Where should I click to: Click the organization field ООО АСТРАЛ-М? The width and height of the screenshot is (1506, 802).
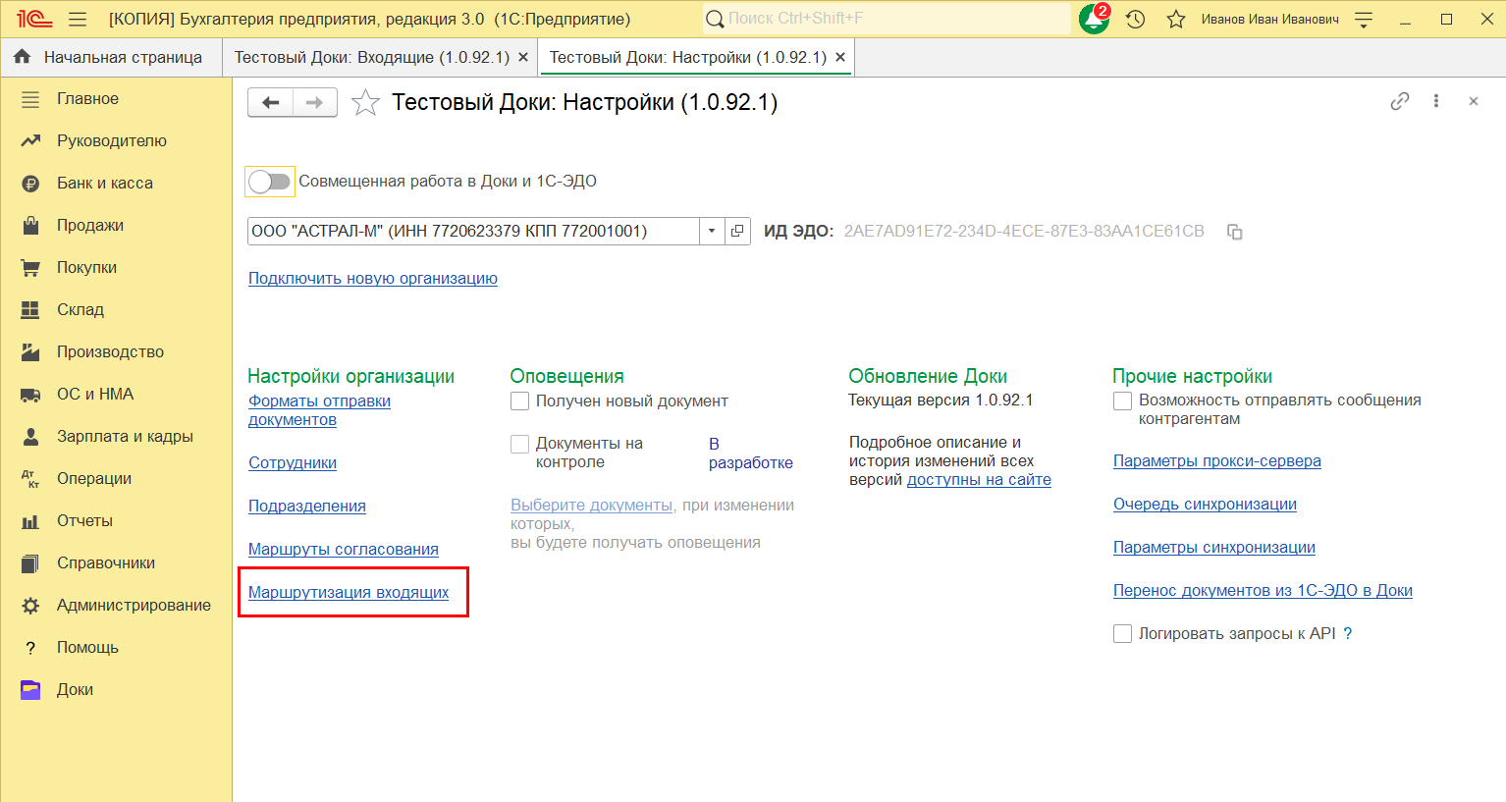click(473, 231)
